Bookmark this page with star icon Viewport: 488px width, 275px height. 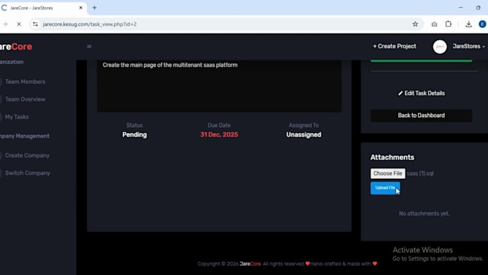pyautogui.click(x=416, y=24)
